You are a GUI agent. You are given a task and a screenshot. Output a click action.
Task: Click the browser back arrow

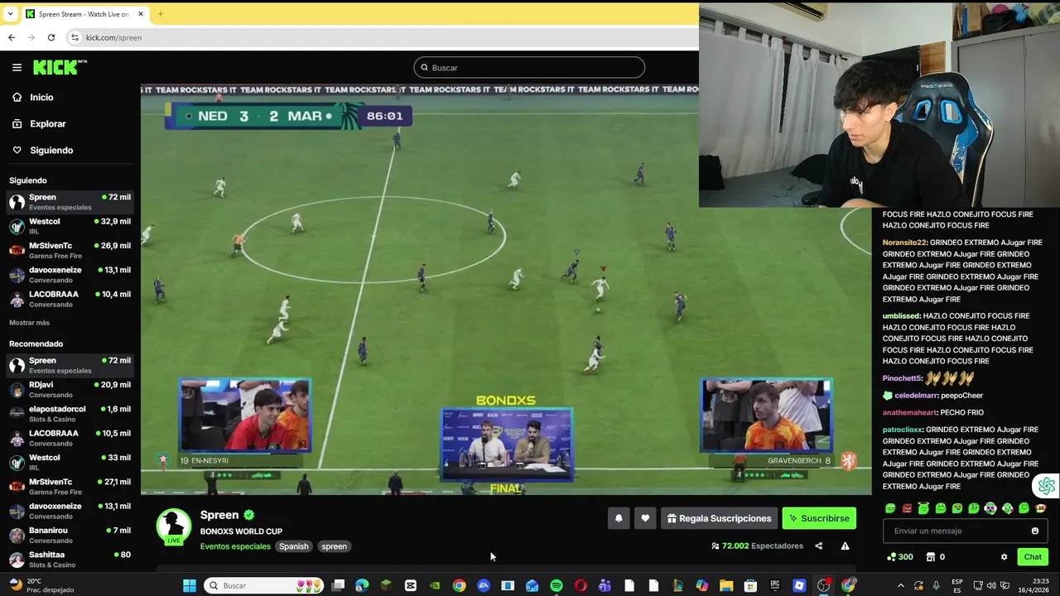[12, 37]
